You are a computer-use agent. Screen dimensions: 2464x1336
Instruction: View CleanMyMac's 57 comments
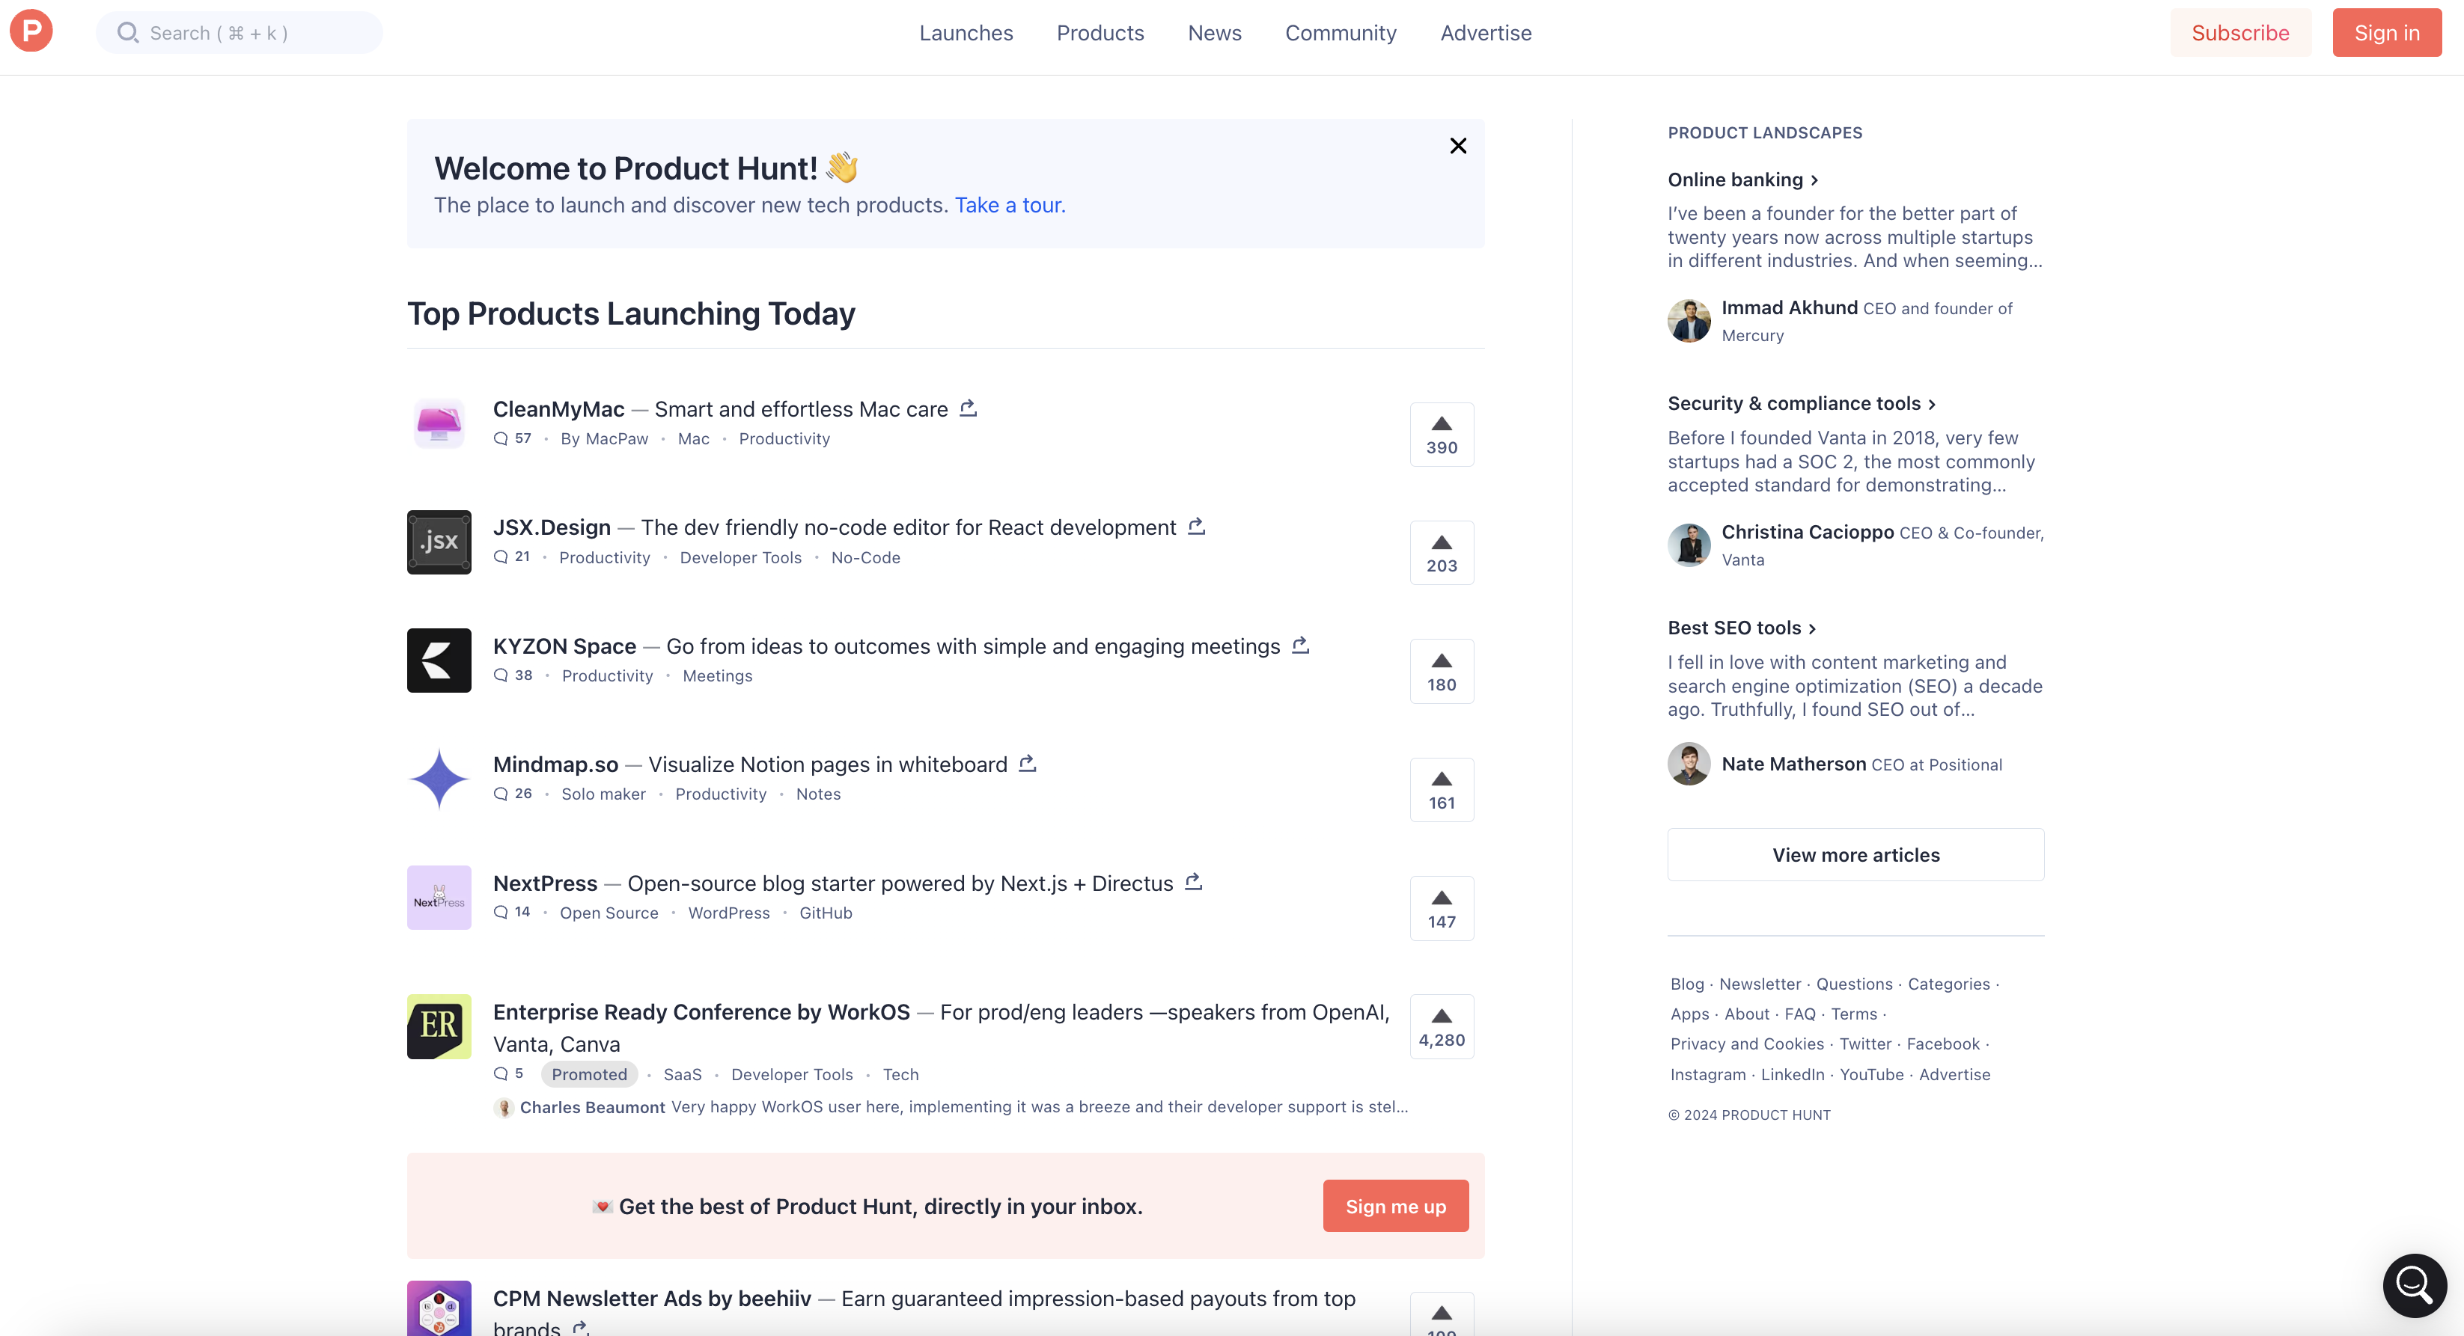(513, 438)
